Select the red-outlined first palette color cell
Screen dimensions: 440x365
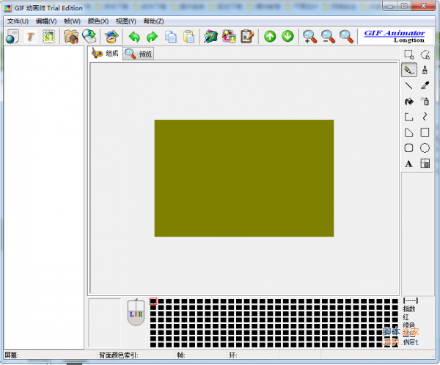tap(153, 302)
